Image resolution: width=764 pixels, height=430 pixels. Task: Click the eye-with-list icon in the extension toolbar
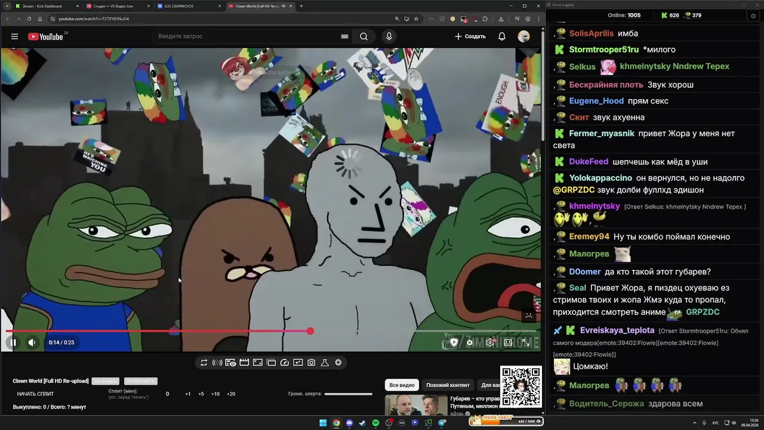tap(230, 363)
